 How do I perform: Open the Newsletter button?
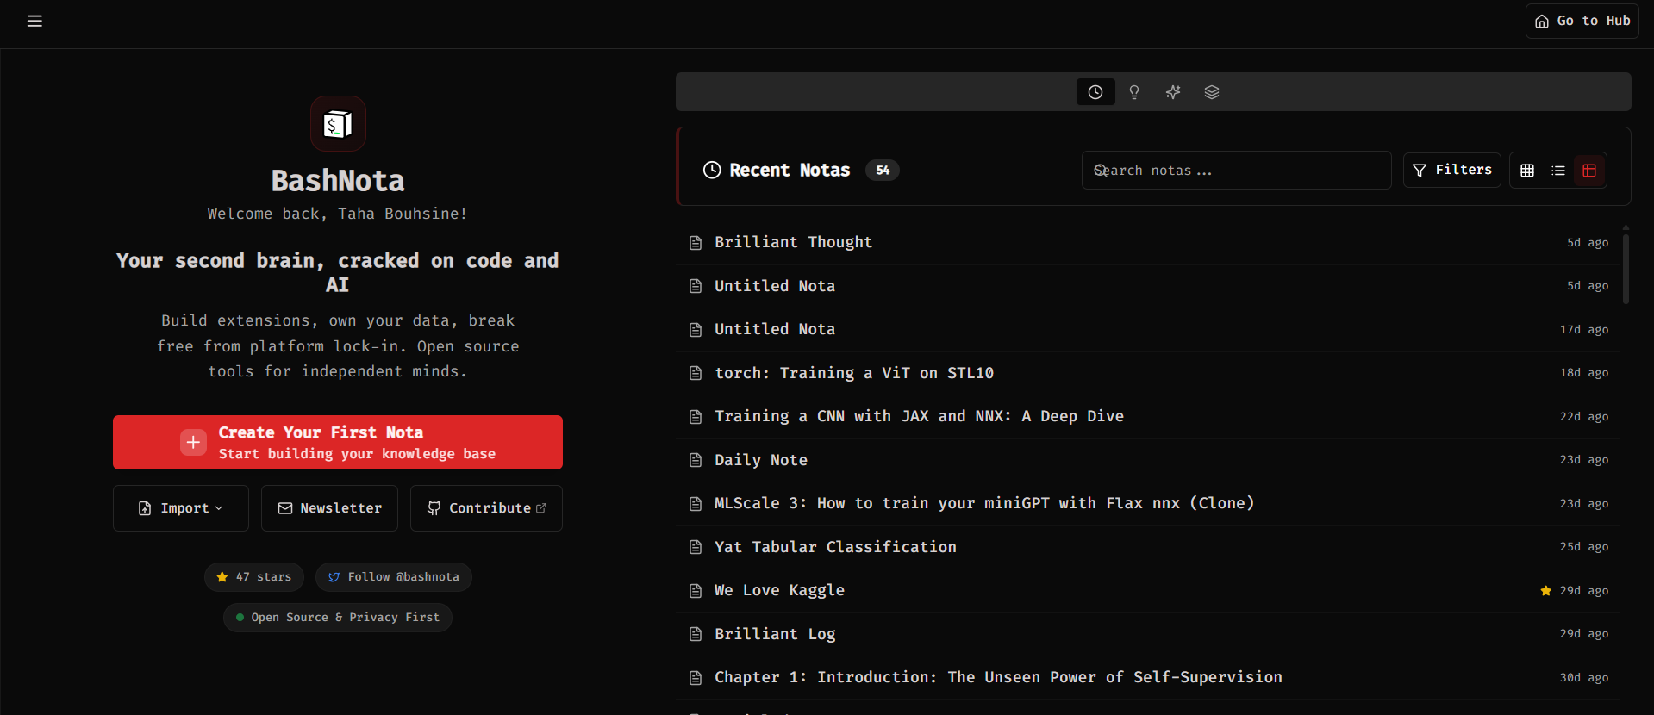[329, 508]
